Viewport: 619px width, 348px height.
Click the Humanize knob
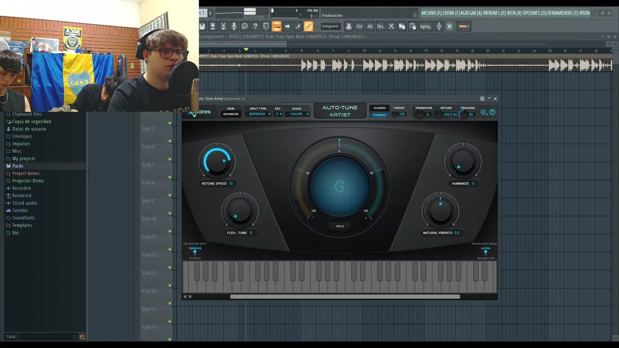(x=463, y=161)
